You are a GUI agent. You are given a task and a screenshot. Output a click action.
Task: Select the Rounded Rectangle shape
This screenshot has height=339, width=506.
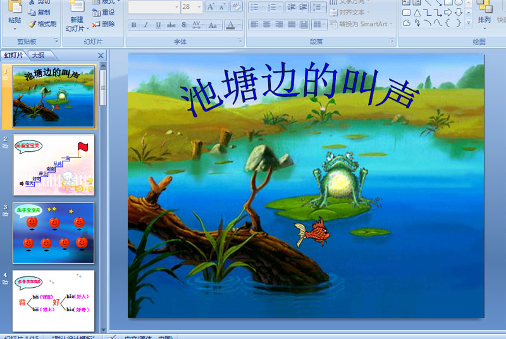407,13
